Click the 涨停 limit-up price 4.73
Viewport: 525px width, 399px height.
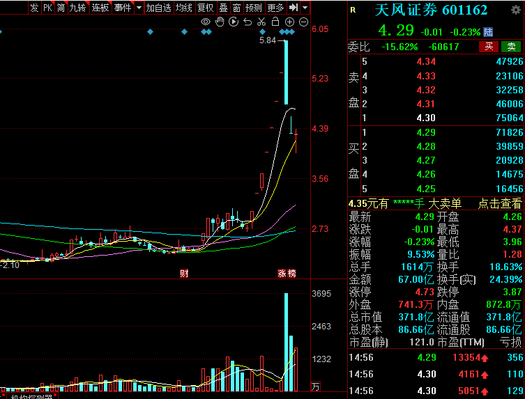[425, 292]
